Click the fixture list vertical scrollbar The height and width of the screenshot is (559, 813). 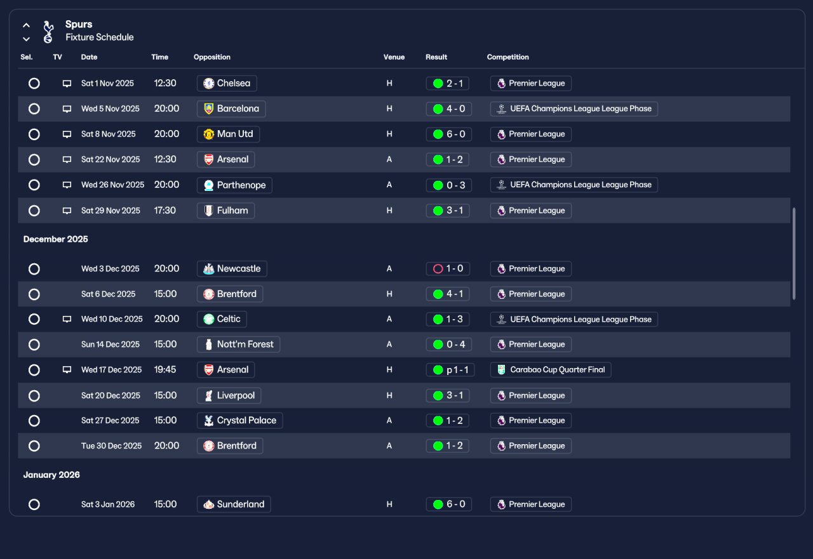point(794,254)
